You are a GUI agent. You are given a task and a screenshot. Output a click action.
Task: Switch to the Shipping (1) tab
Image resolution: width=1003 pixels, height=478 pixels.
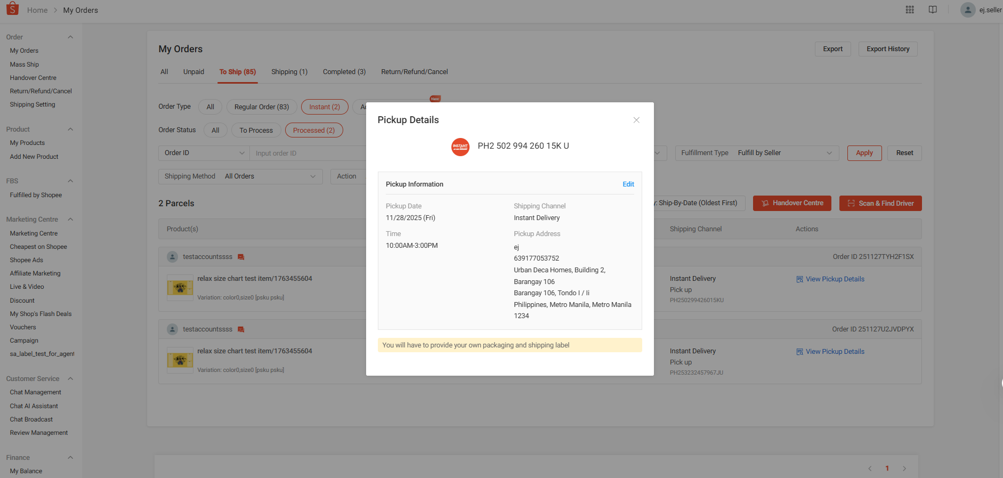(289, 72)
